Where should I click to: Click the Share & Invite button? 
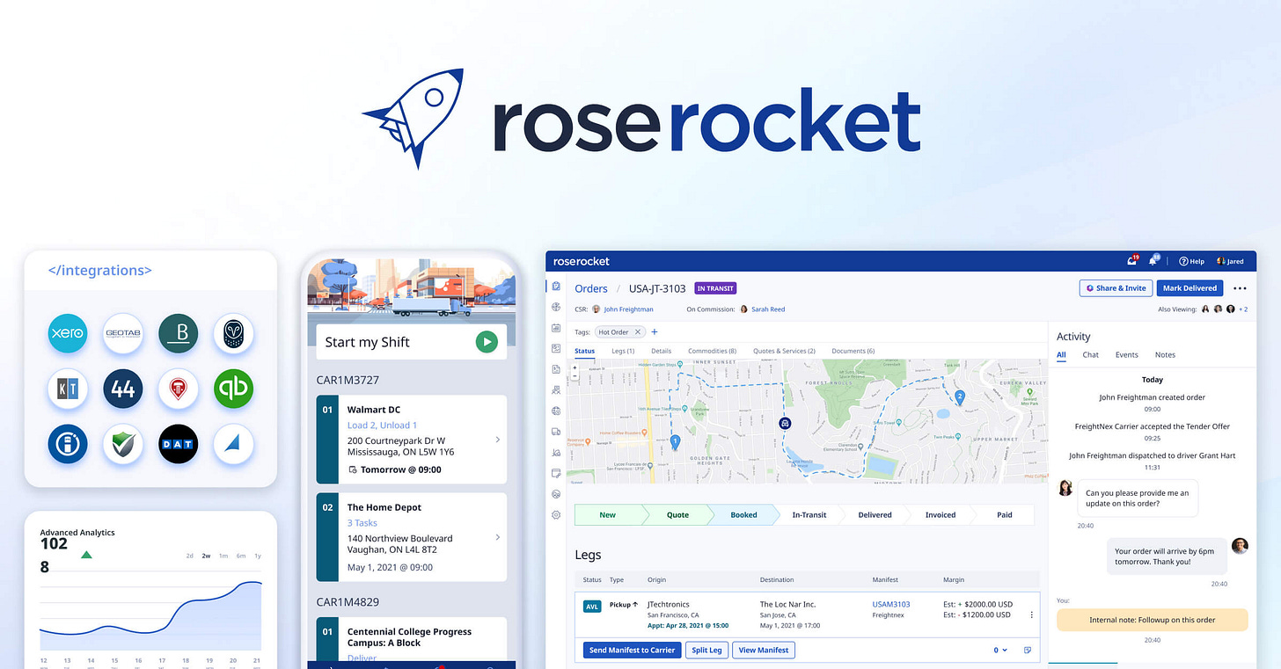coord(1116,288)
